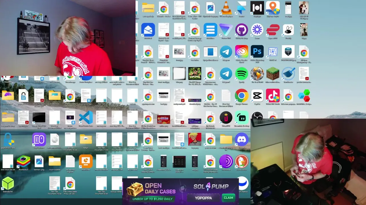Open Jacob Mohegan Resume pdf
This screenshot has width=366, height=205.
tap(39, 96)
